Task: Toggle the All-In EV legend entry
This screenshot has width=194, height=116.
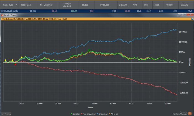Action: [113, 114]
